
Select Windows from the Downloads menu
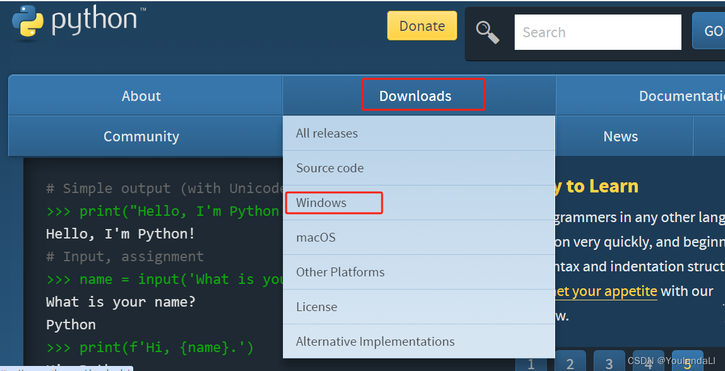pyautogui.click(x=321, y=203)
